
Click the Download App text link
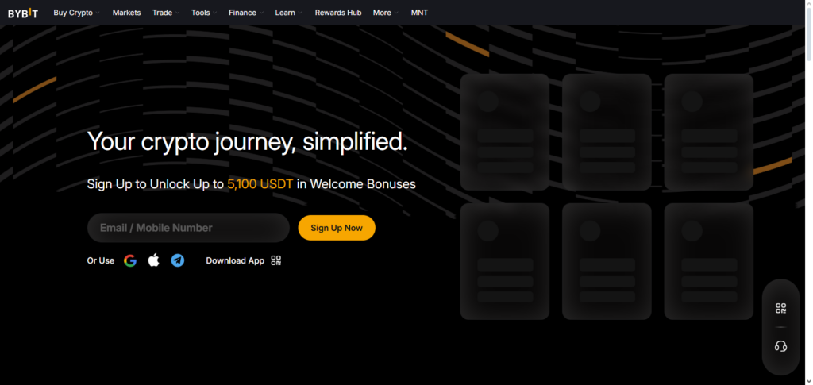coord(235,260)
